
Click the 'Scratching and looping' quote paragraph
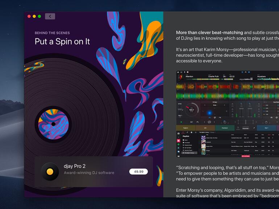coord(228,173)
